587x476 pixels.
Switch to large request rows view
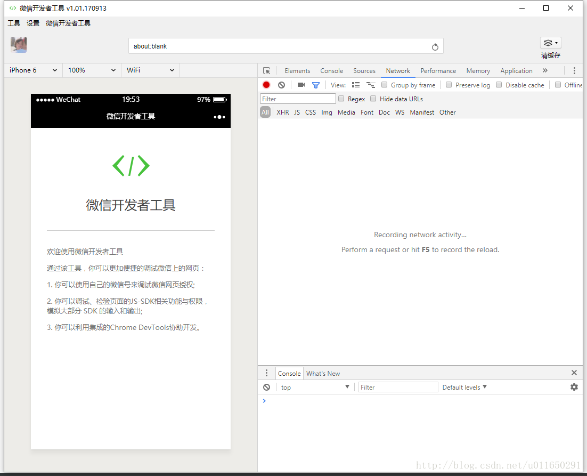tap(356, 84)
